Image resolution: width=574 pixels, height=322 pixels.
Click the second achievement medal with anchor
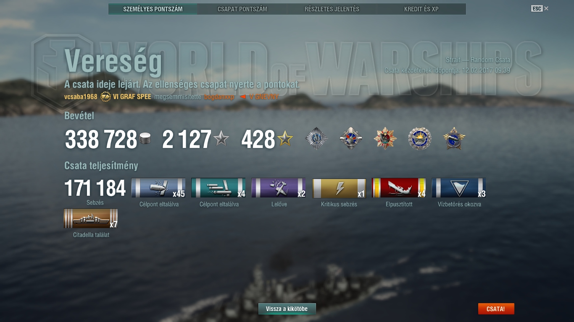click(x=351, y=138)
